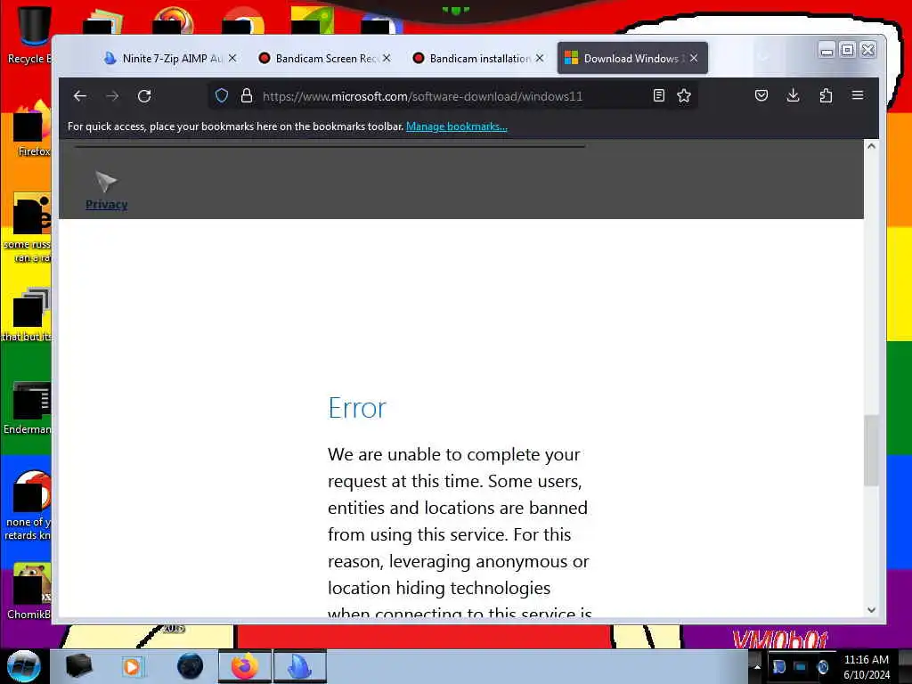The height and width of the screenshot is (684, 912).
Task: Minimize the Firefox window
Action: point(826,50)
